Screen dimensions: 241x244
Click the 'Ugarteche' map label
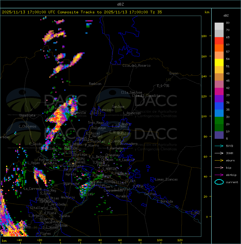[72, 184]
